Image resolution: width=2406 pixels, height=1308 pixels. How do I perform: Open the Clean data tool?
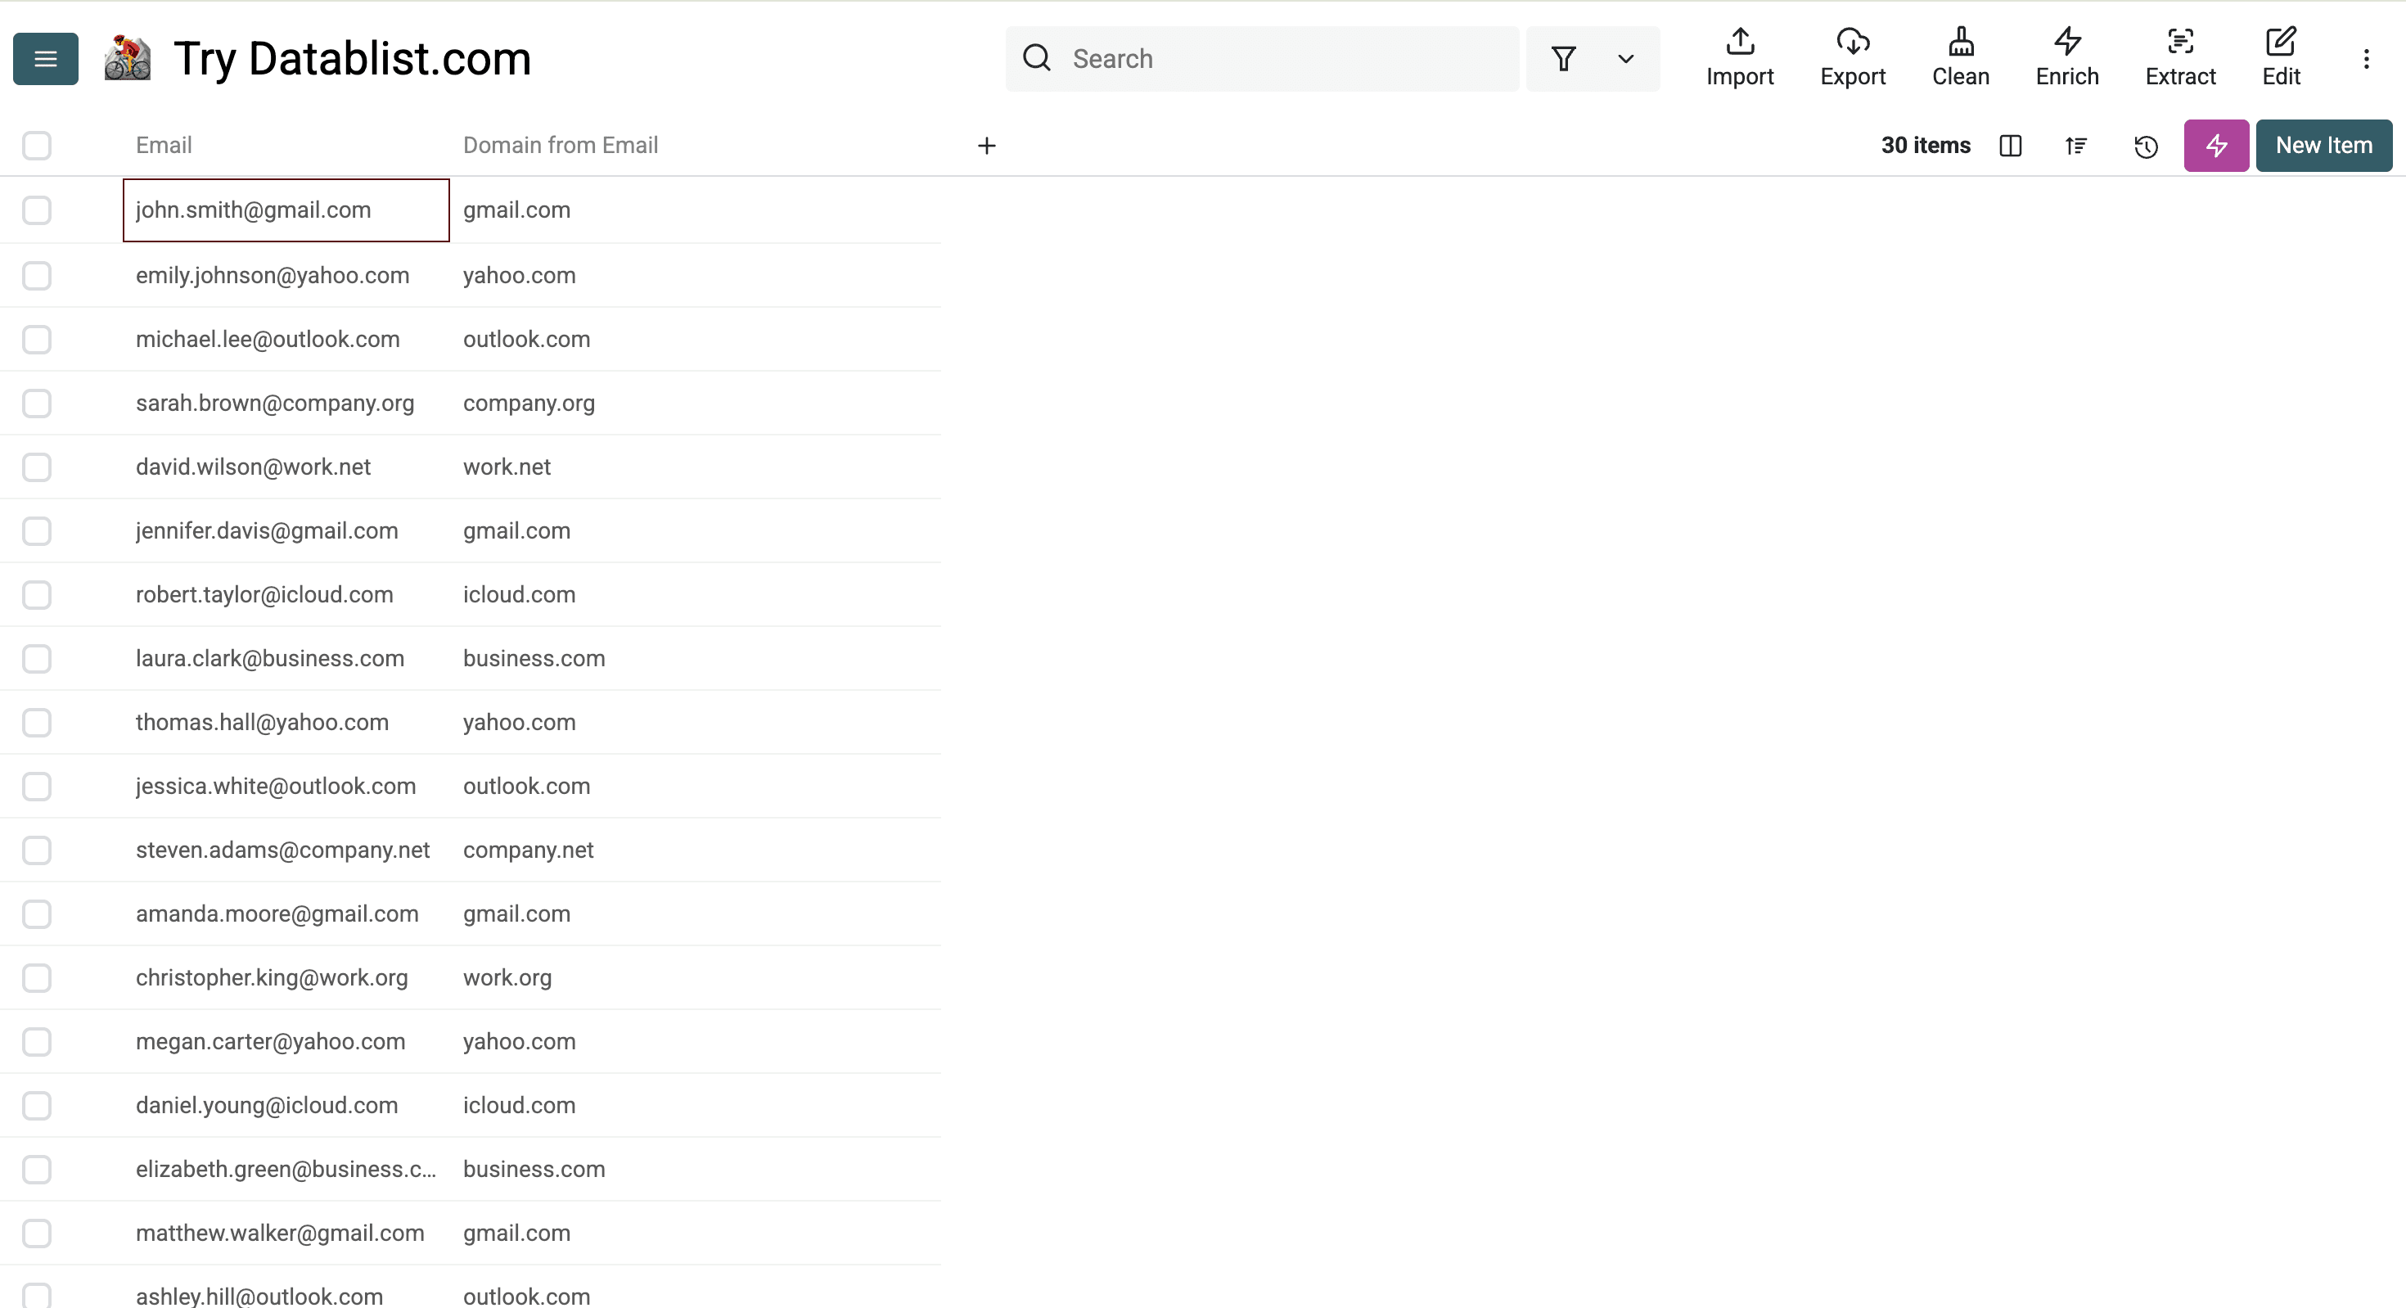[x=1961, y=58]
